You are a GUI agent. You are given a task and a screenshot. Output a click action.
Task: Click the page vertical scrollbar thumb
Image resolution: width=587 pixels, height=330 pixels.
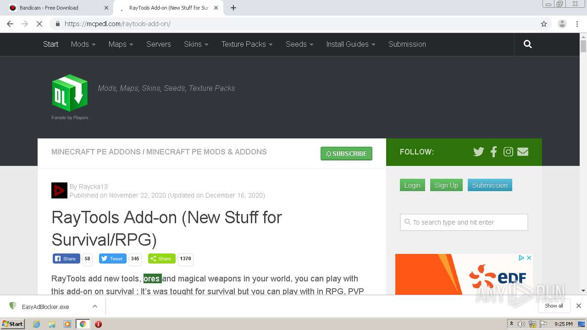tap(583, 46)
